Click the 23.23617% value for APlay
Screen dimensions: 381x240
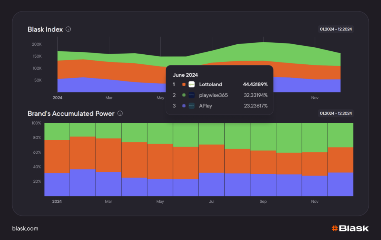pos(256,106)
